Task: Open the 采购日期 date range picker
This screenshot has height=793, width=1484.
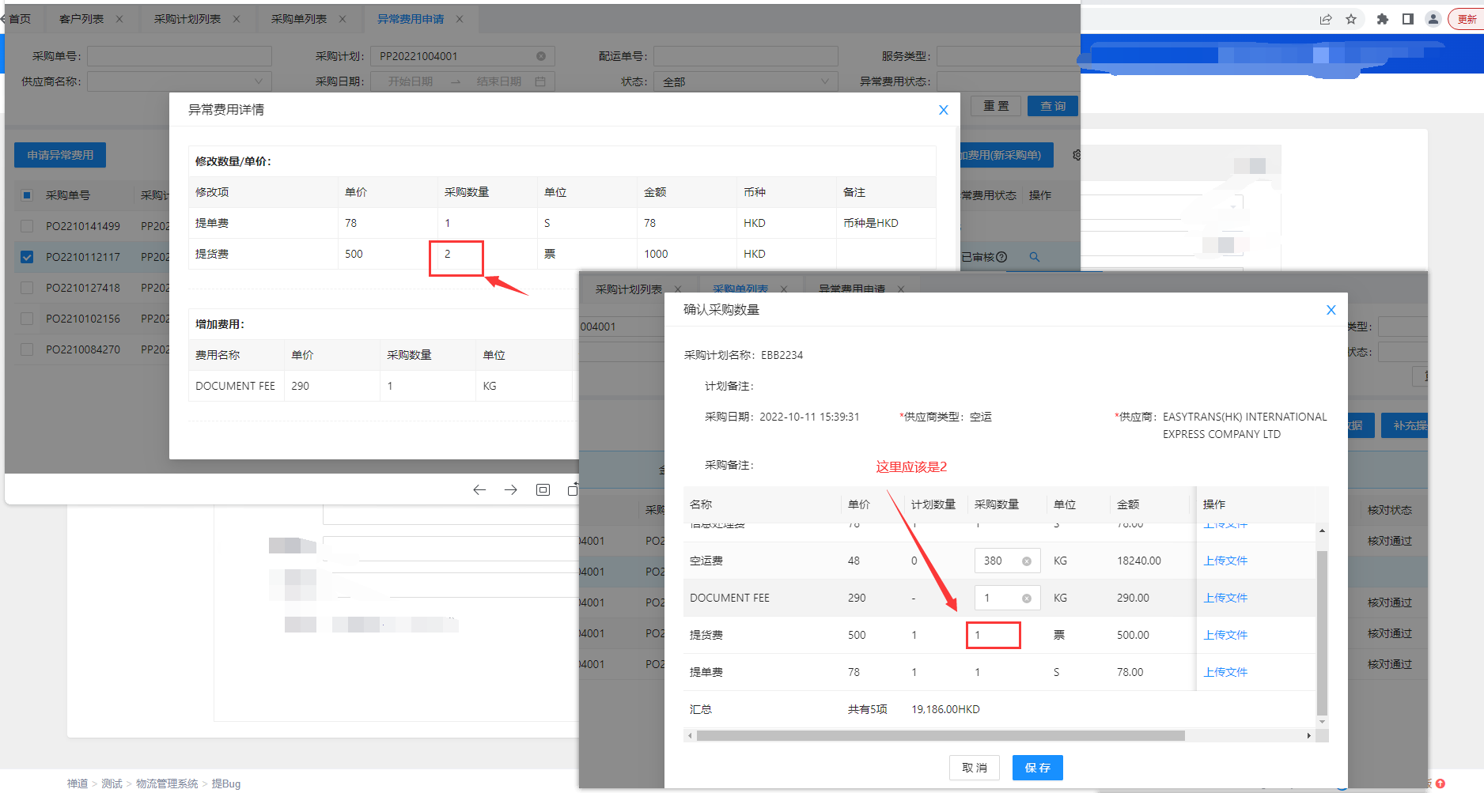Action: (462, 81)
